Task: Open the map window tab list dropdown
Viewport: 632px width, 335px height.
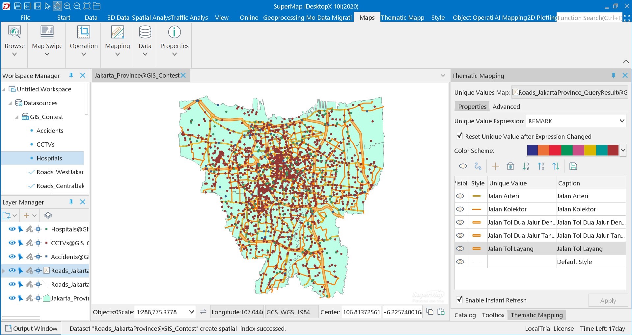Action: pyautogui.click(x=443, y=76)
